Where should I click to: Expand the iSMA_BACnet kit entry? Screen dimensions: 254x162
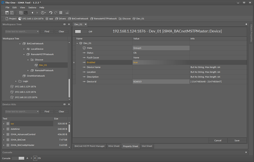click(x=4, y=139)
